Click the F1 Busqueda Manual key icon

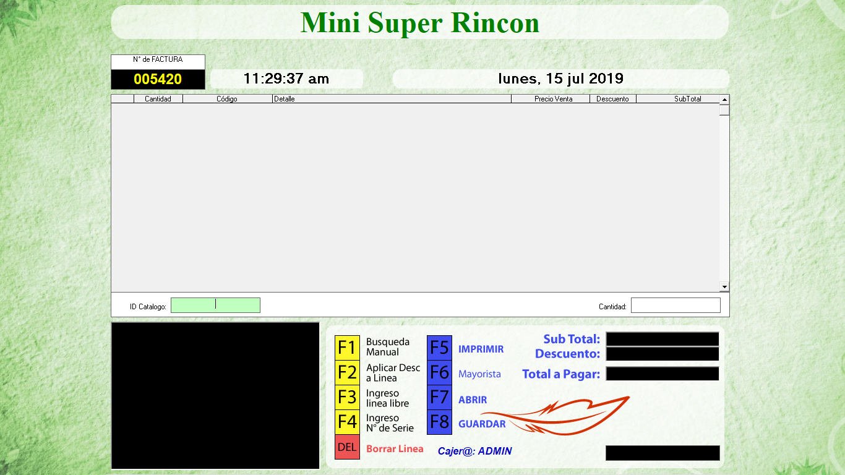pyautogui.click(x=347, y=348)
